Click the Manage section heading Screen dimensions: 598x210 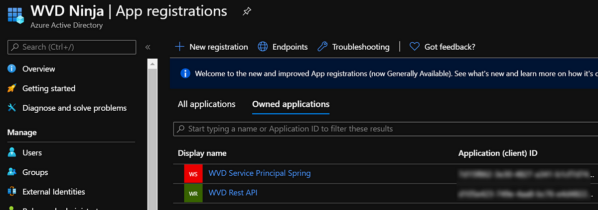pos(22,133)
